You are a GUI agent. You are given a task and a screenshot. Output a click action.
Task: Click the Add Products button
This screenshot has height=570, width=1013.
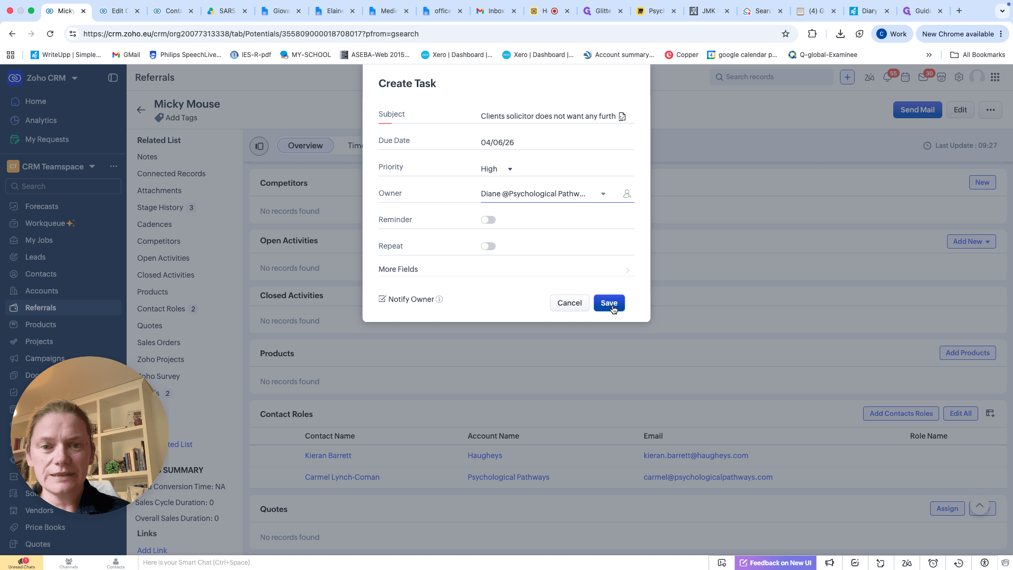click(x=968, y=353)
